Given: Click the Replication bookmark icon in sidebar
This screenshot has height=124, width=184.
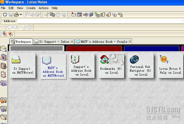Looking at the screenshot, I should coord(4,83).
